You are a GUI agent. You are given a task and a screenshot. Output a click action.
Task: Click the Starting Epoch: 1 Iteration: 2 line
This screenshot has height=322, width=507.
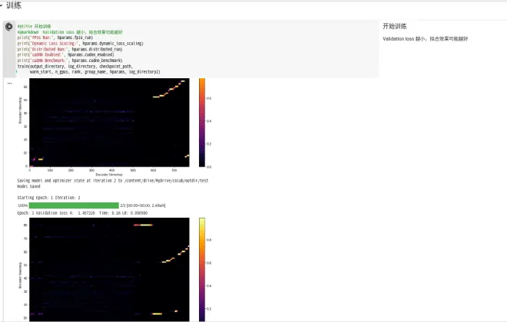[48, 198]
